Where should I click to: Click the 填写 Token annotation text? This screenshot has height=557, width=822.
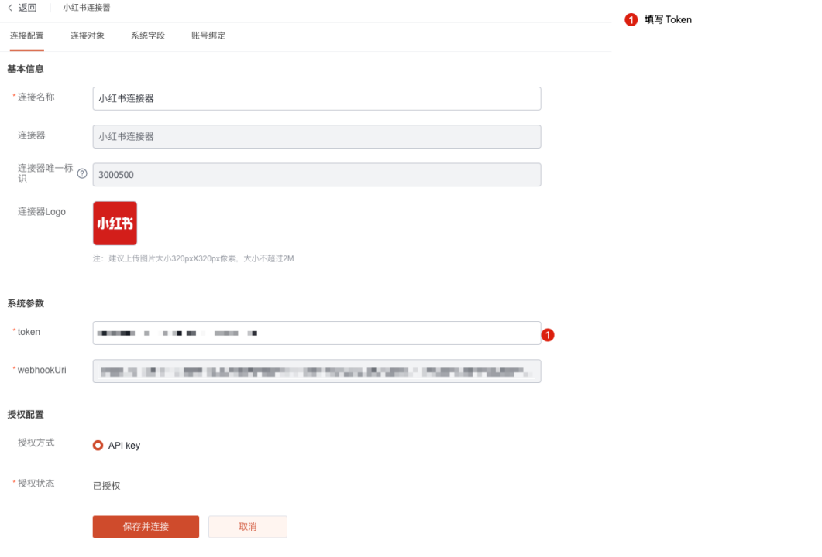(668, 20)
